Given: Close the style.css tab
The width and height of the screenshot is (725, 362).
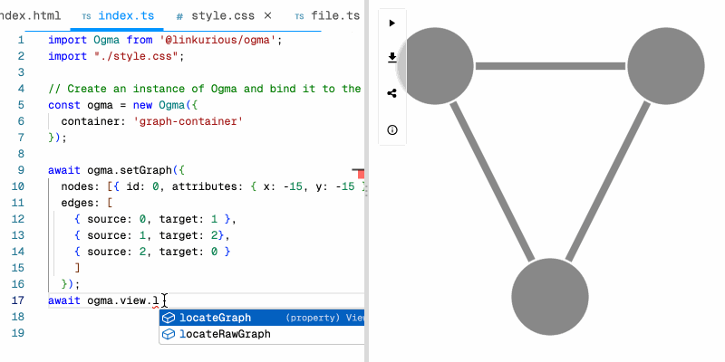Looking at the screenshot, I should (267, 16).
